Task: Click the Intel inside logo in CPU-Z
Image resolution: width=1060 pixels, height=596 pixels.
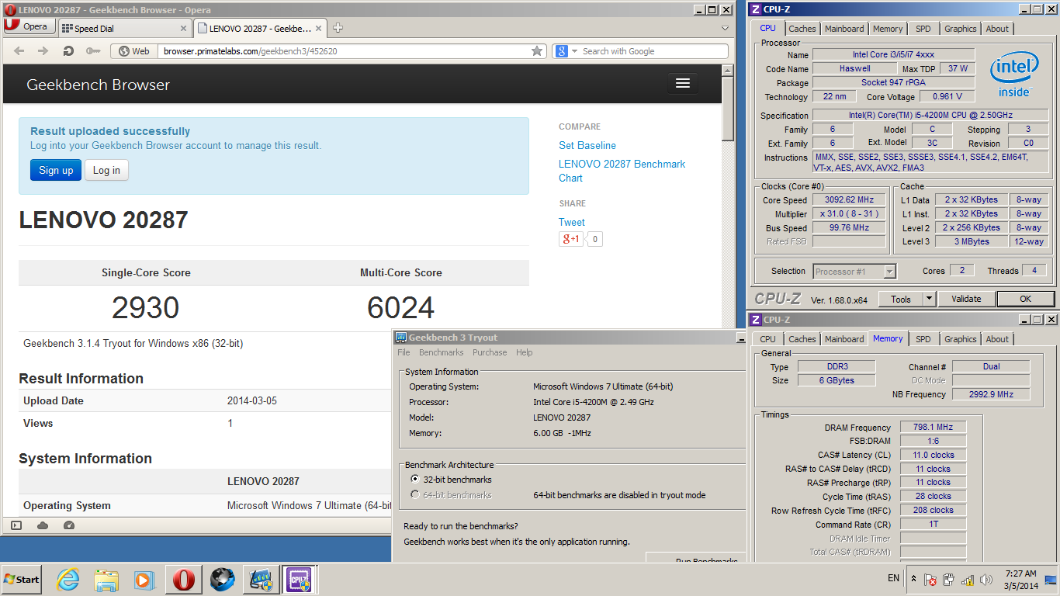Action: pos(1014,76)
